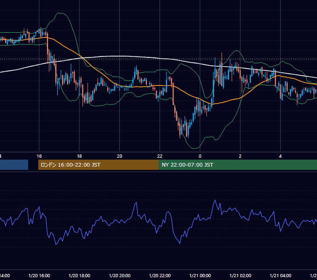Click the 1/21 00:00 date label
Image resolution: width=317 pixels, height=280 pixels.
point(200,275)
